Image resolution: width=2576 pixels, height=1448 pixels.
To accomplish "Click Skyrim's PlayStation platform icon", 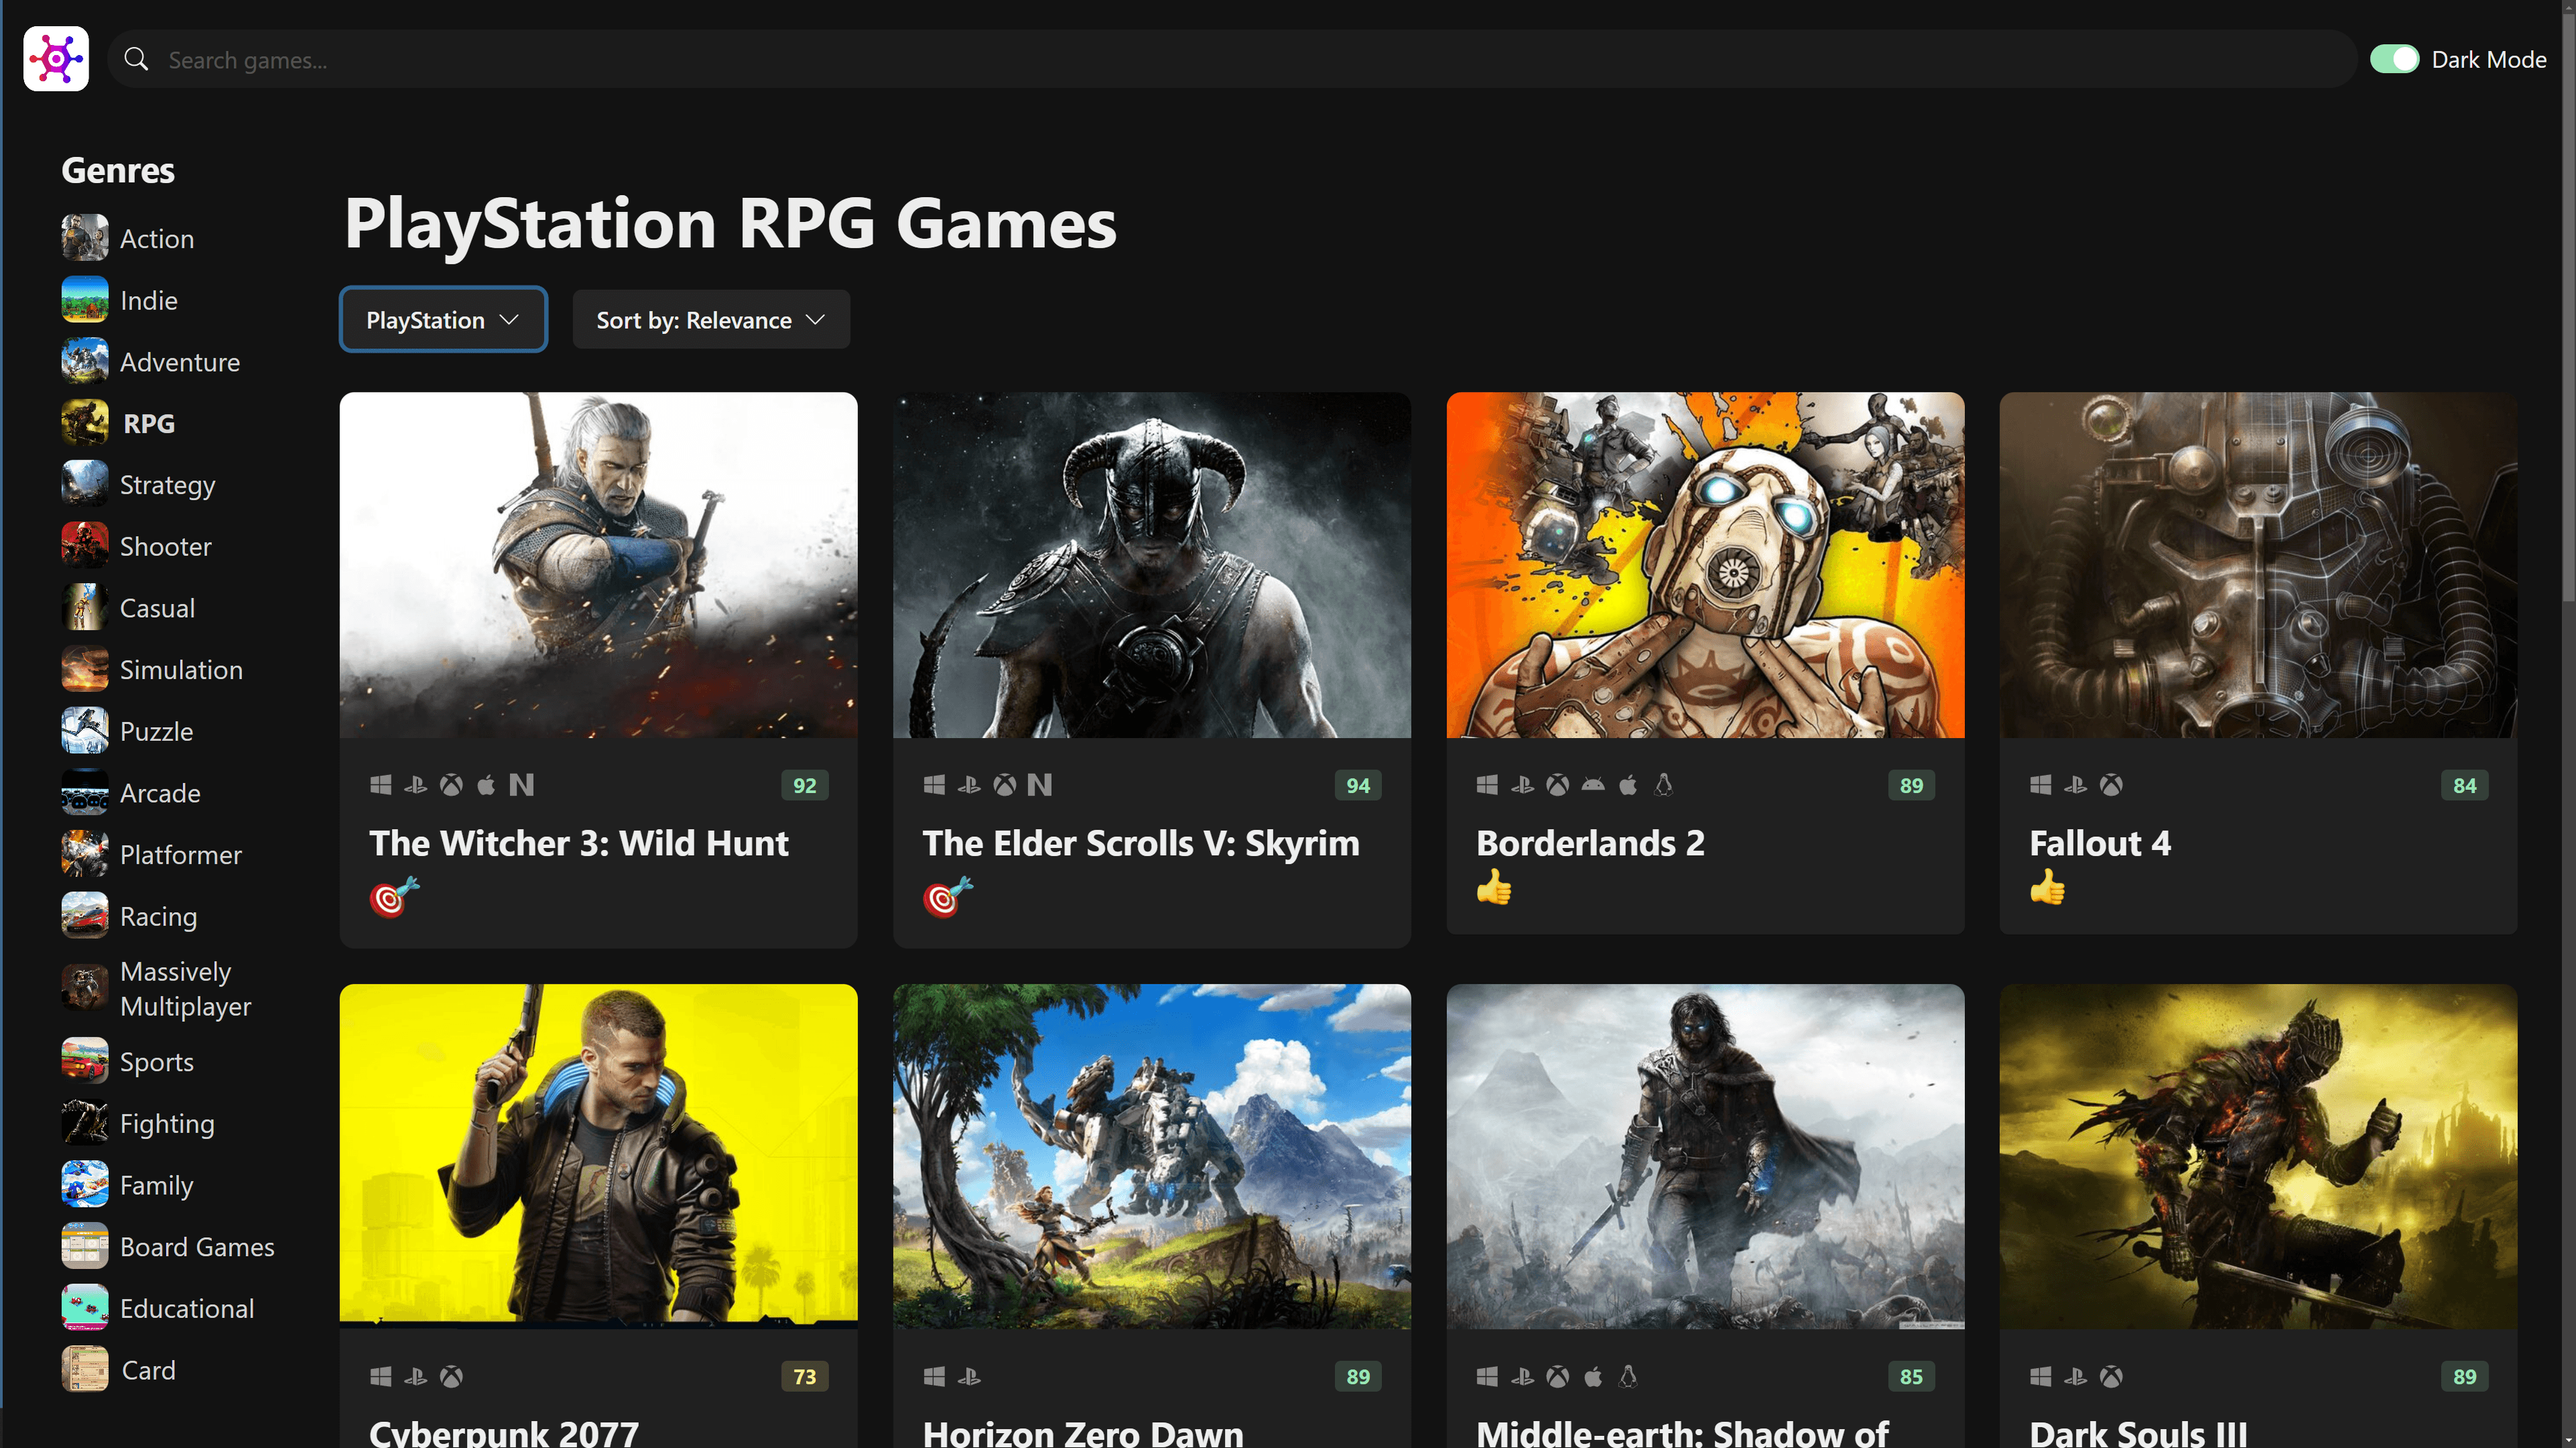I will point(969,785).
